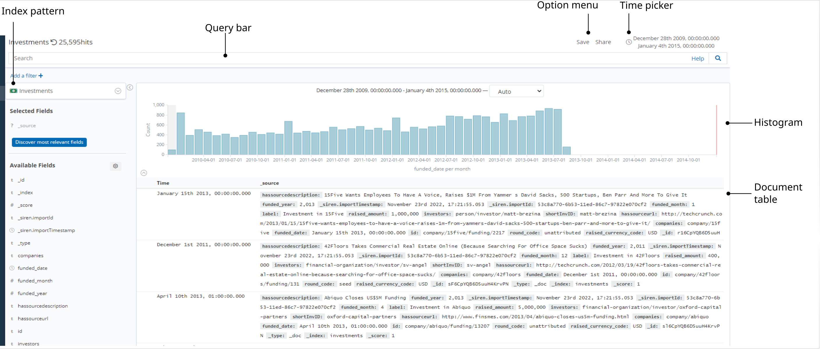Click the Time column header
The width and height of the screenshot is (820, 349).
point(163,183)
